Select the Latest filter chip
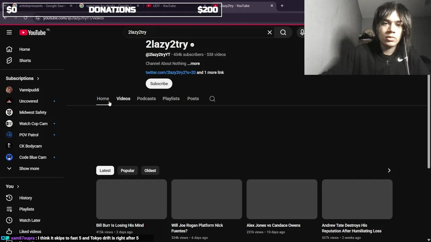 pos(105,170)
